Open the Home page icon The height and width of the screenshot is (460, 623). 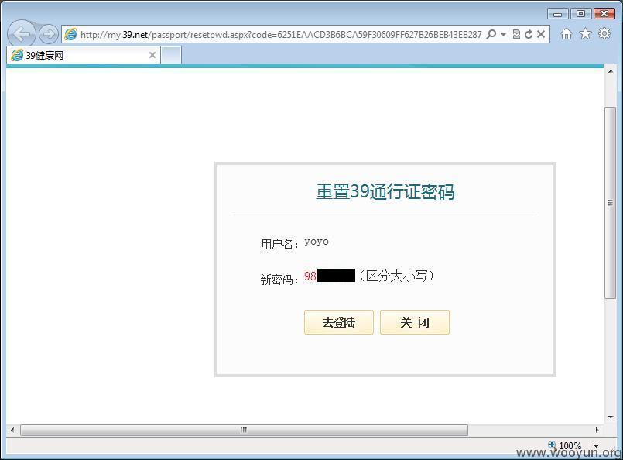567,34
